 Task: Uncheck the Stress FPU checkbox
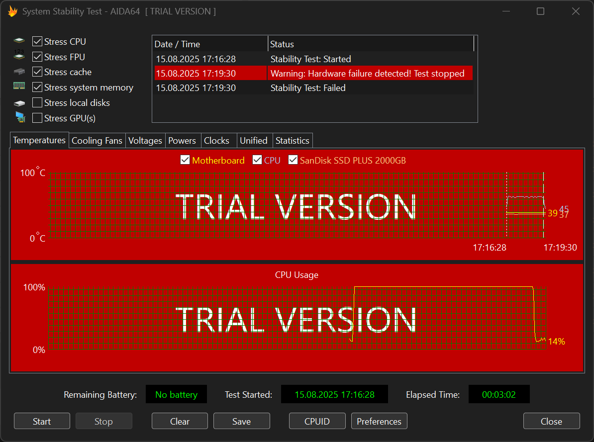point(37,57)
